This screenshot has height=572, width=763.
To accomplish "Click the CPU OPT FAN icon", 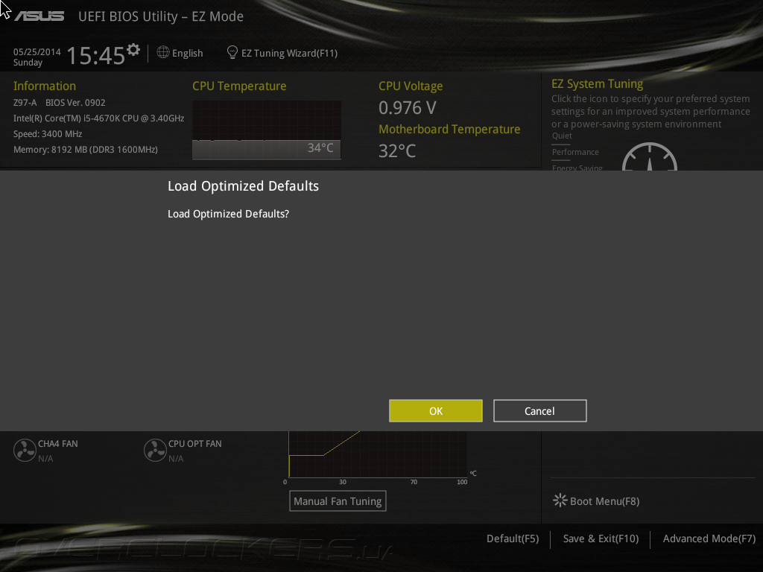I will [155, 451].
